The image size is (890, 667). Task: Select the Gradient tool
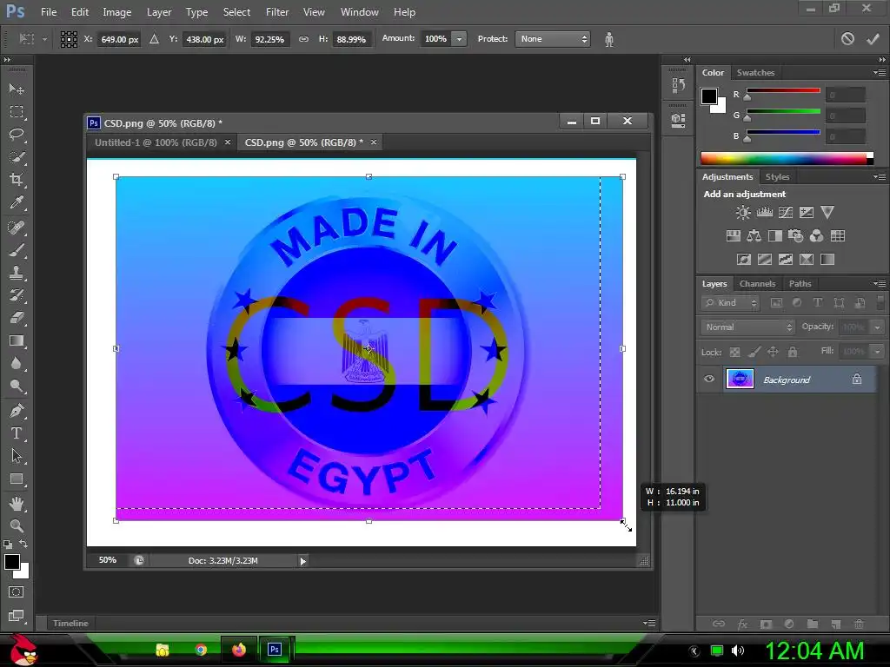[17, 340]
